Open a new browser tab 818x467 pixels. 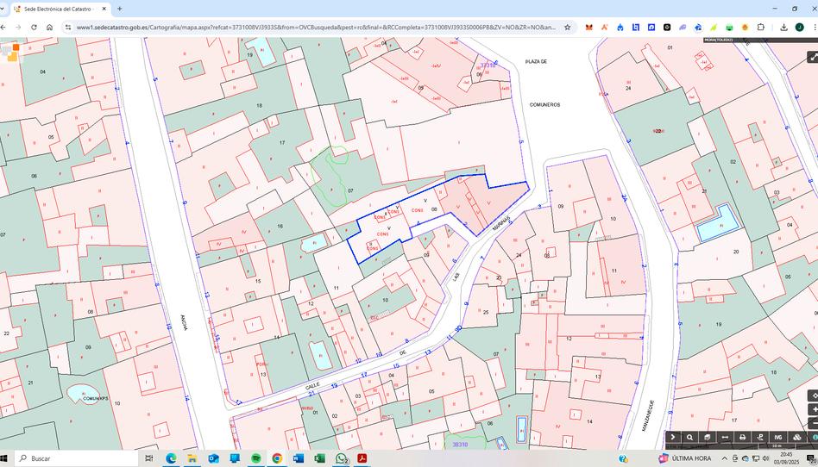coord(119,9)
